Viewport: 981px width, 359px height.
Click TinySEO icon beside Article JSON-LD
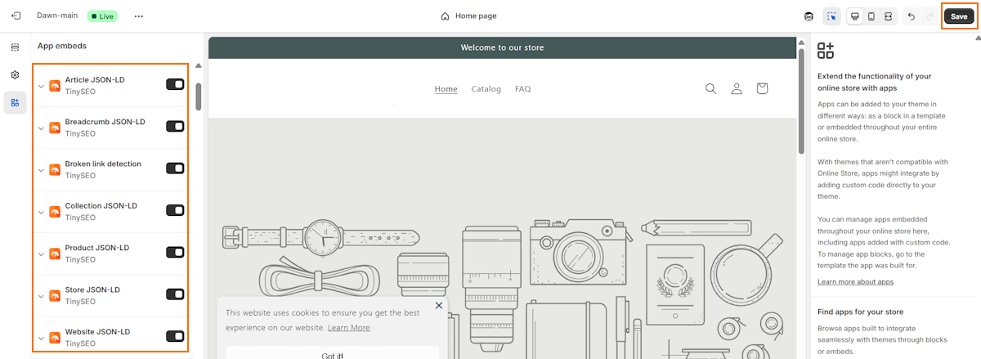click(55, 85)
